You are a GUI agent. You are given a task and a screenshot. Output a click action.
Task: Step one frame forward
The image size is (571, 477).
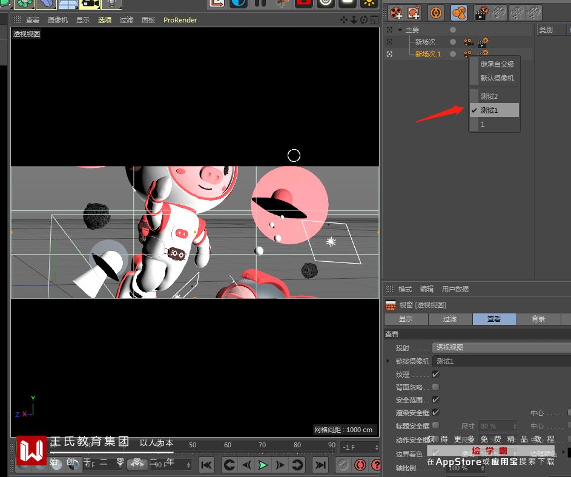coord(280,465)
